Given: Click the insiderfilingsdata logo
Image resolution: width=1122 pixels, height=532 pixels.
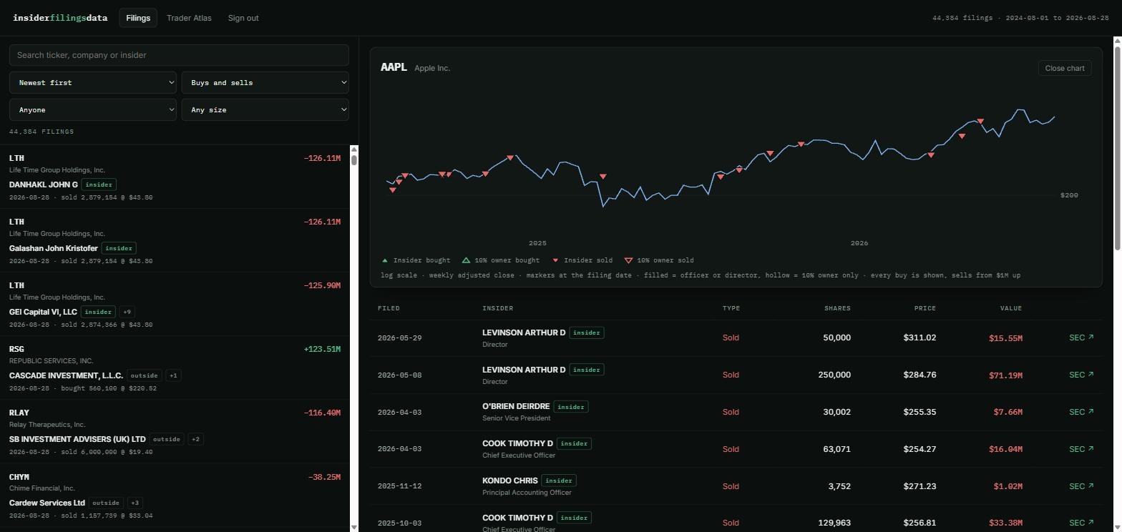Looking at the screenshot, I should pos(60,18).
